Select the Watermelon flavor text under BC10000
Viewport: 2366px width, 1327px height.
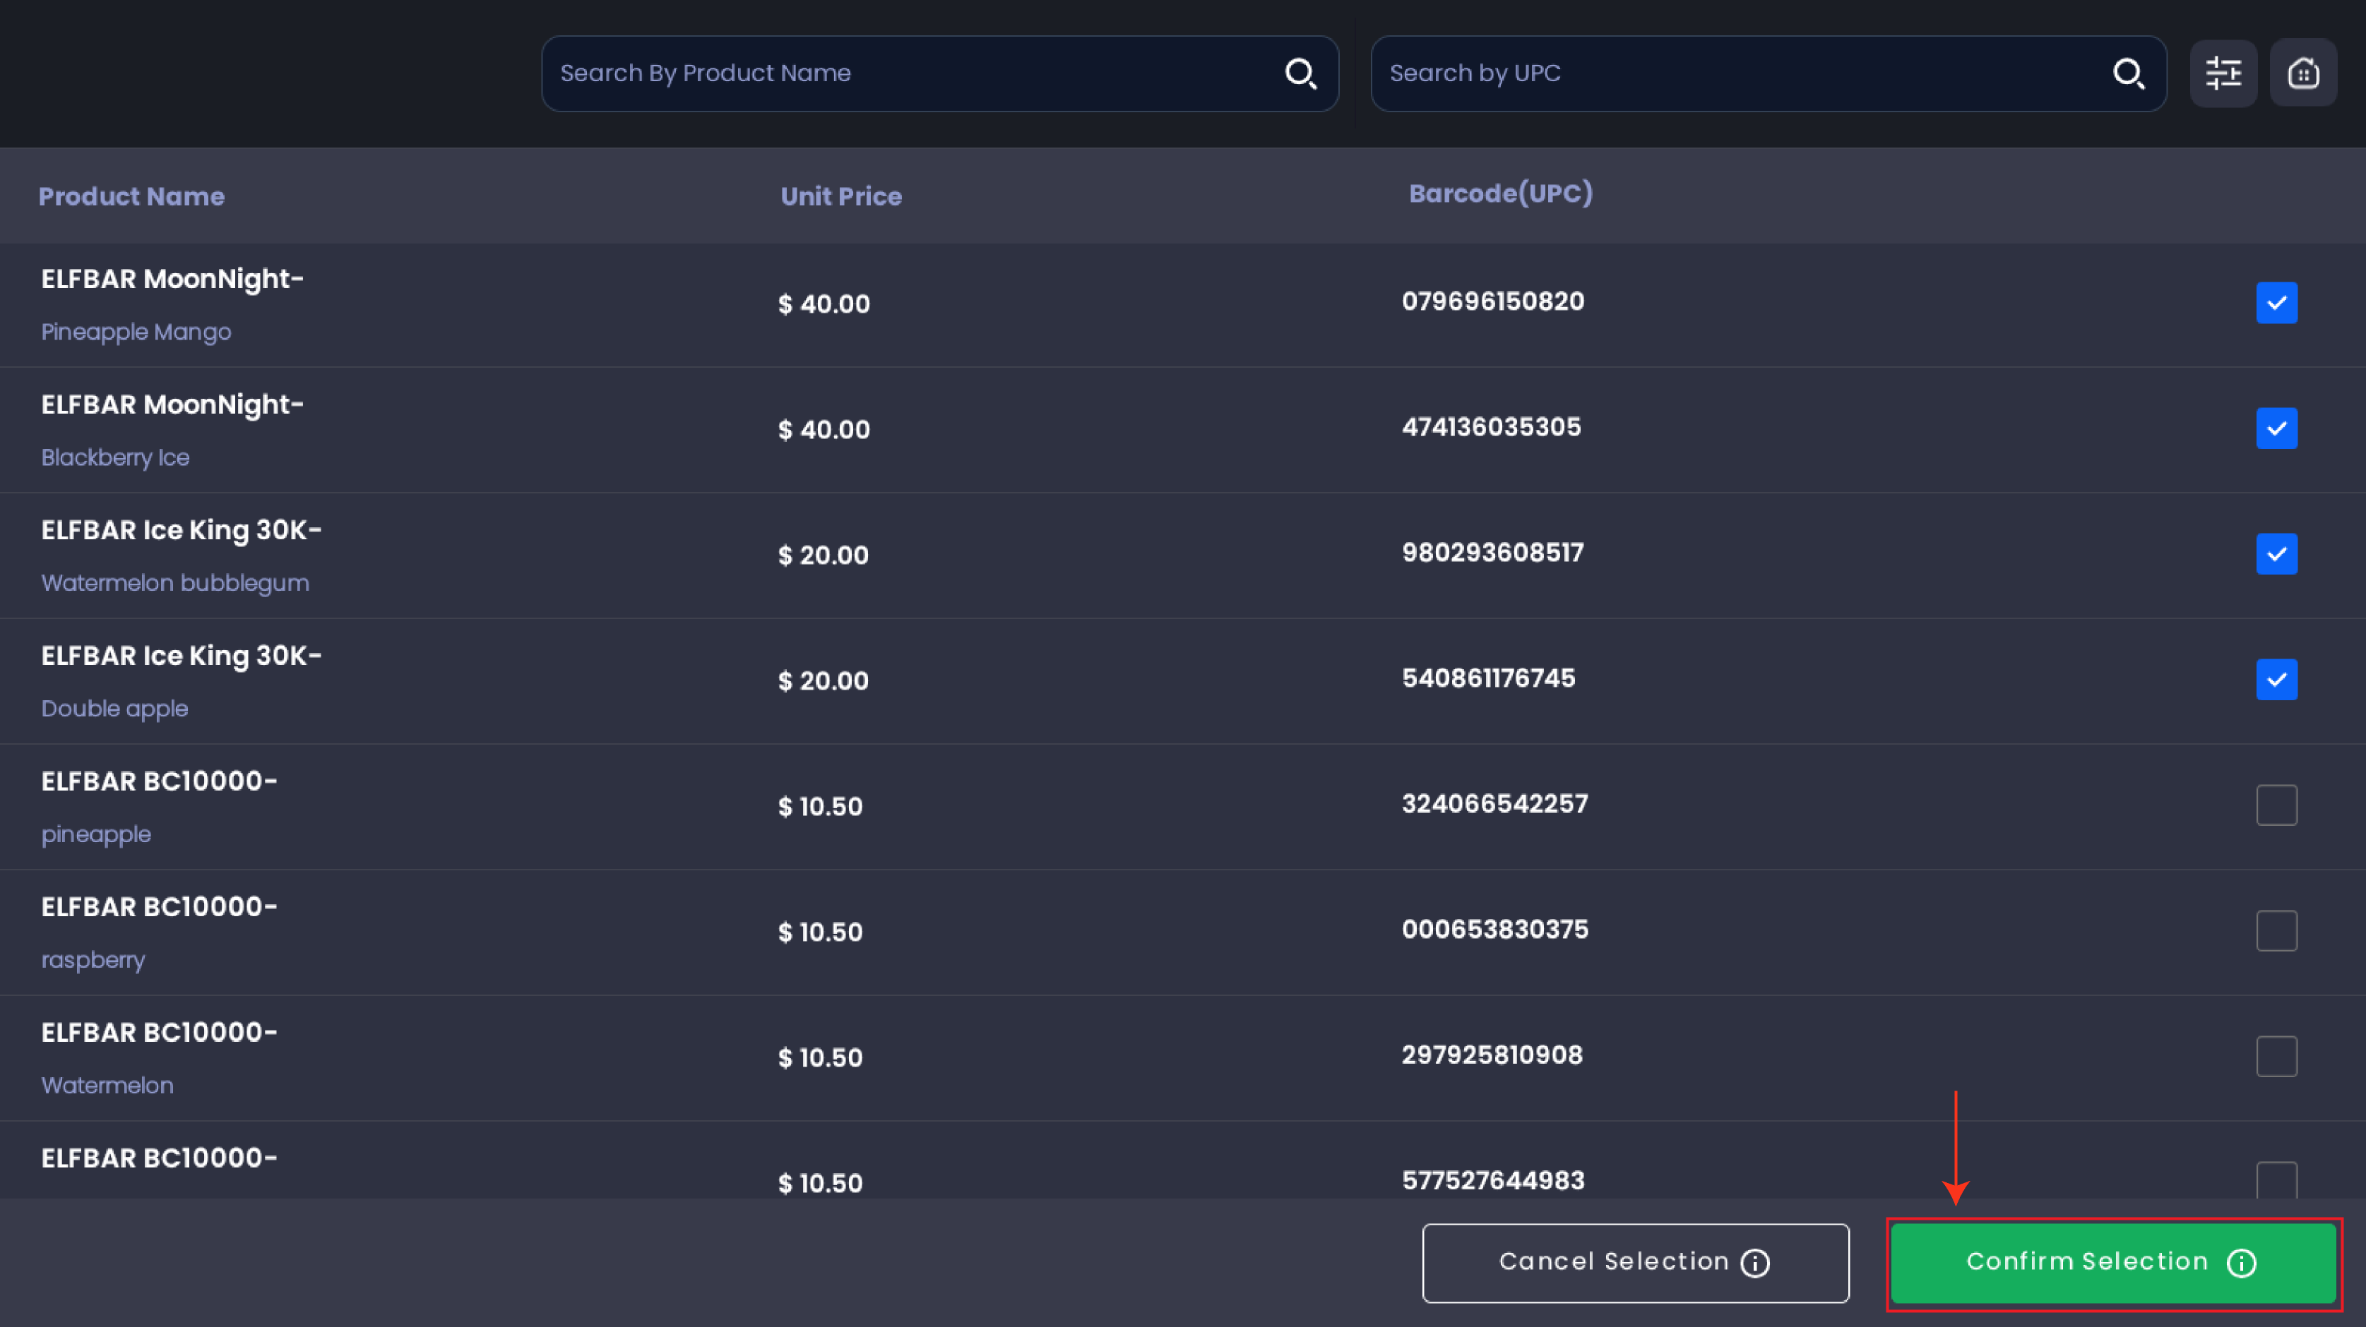(x=107, y=1086)
